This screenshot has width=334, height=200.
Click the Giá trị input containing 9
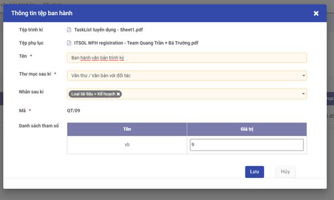pos(247,145)
